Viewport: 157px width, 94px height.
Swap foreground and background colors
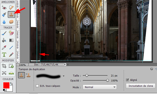12,83
